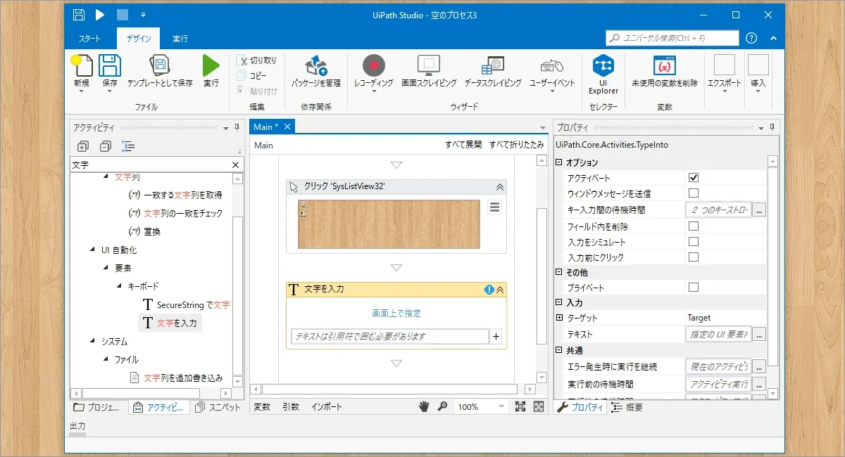Open editor for キー入力間の待機時間 ellipsis button

[760, 210]
